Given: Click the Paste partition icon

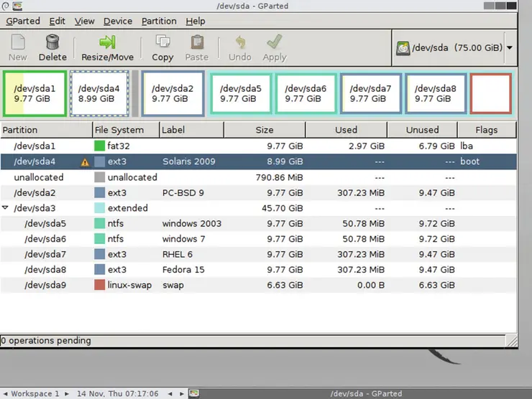Looking at the screenshot, I should tap(196, 42).
